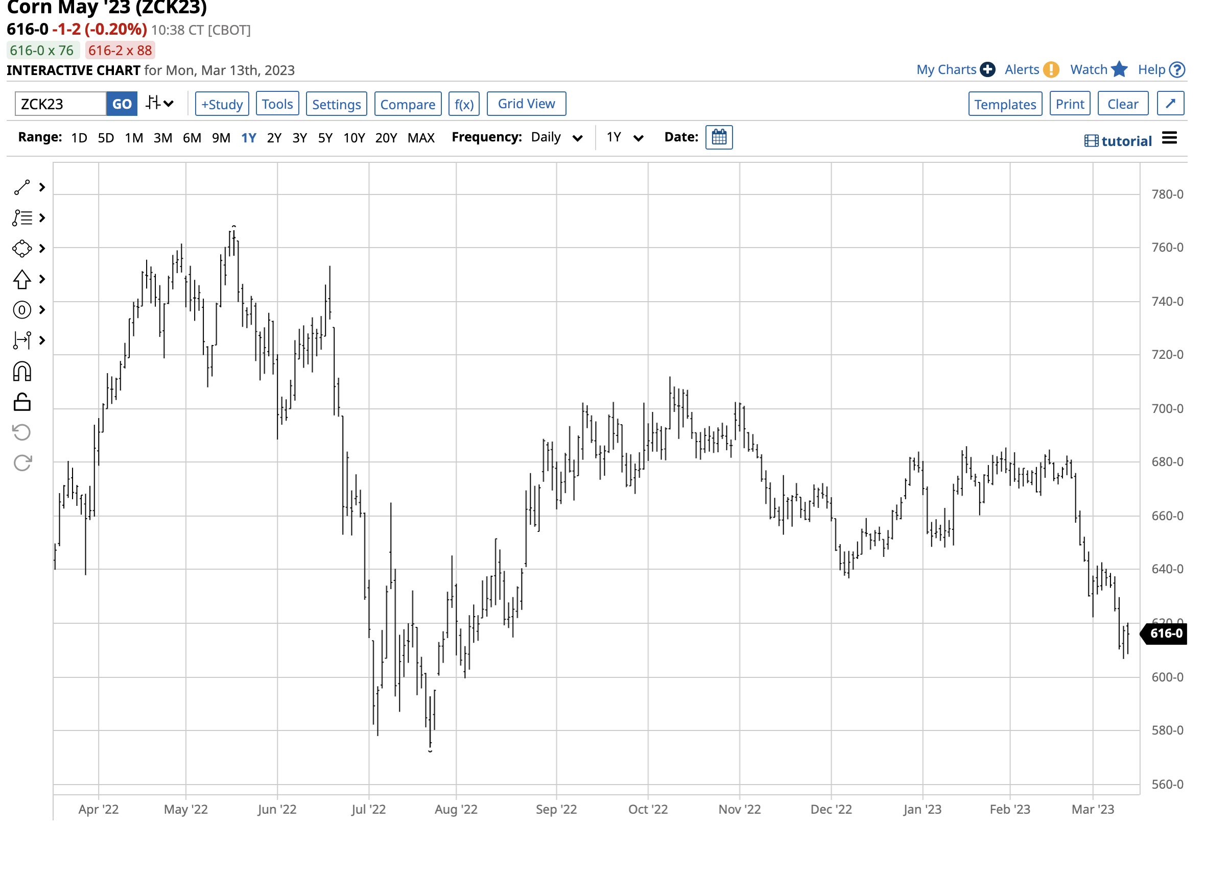
Task: Open the date calendar picker icon
Action: [x=719, y=137]
